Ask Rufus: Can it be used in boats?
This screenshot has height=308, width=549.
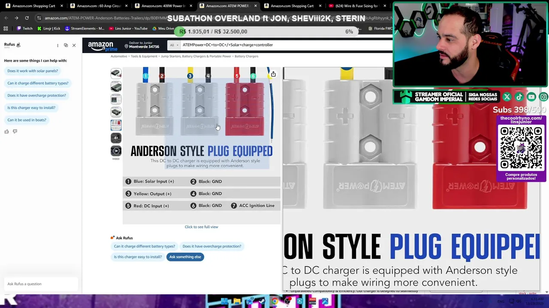point(27,120)
